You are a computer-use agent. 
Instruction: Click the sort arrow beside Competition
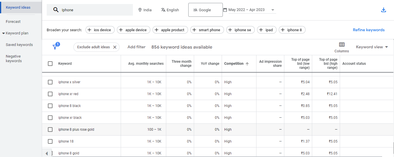[247, 64]
